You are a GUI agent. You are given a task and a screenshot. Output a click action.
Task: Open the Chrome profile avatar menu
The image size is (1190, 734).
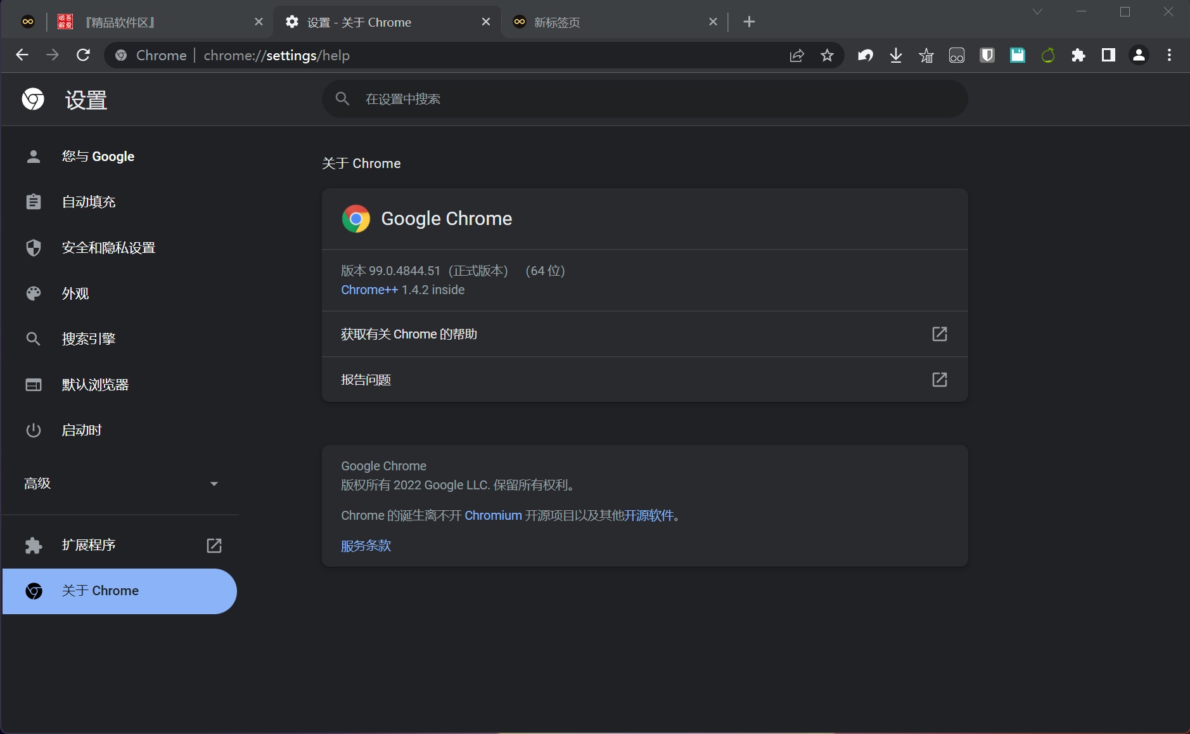1139,55
